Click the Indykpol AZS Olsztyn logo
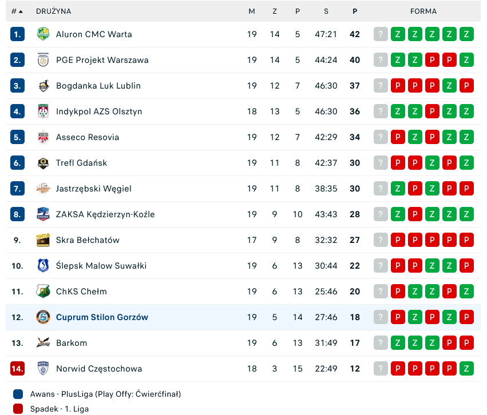 tap(43, 111)
